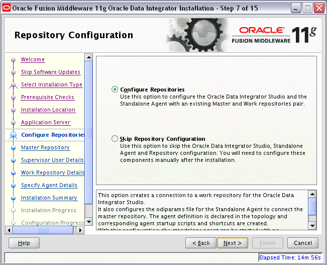Click the navigation pane scroll up arrow
The height and width of the screenshot is (265, 327).
point(89,57)
